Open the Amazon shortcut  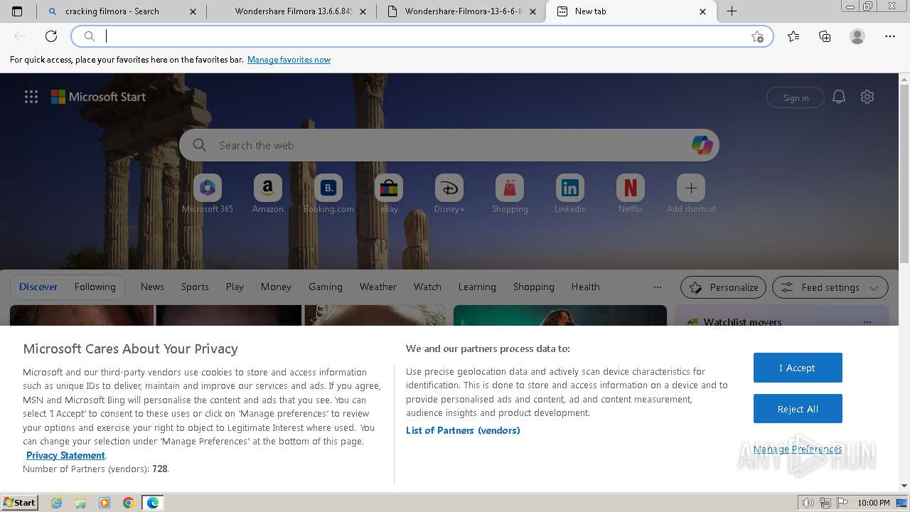tap(268, 193)
